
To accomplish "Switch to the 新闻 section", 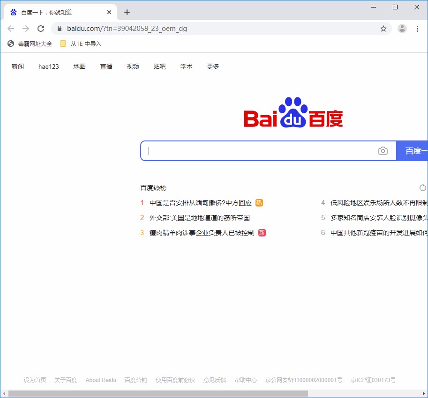I will tap(17, 66).
